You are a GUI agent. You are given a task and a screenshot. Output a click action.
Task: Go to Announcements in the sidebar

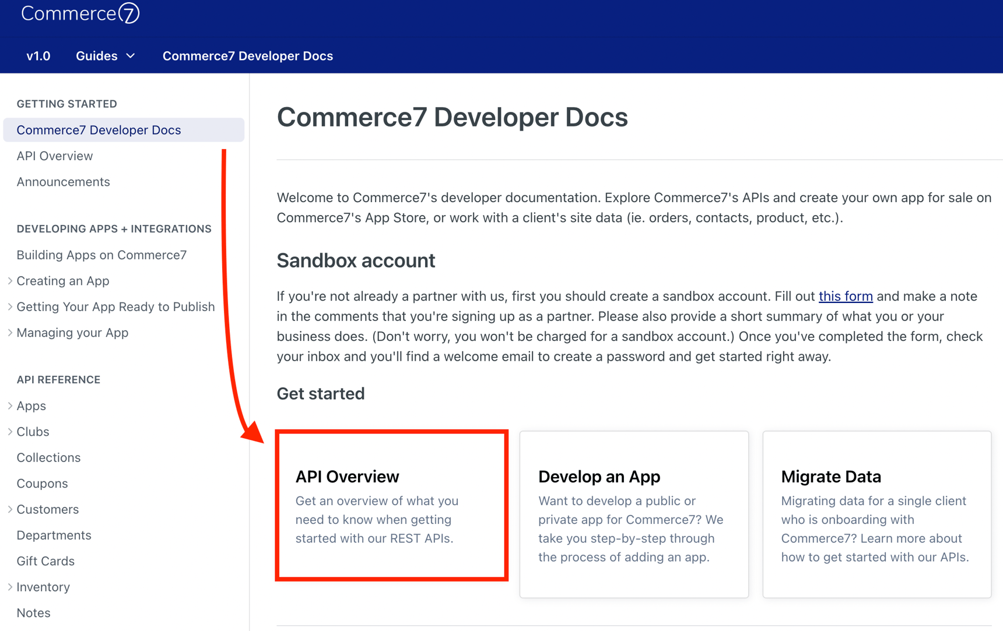[63, 182]
